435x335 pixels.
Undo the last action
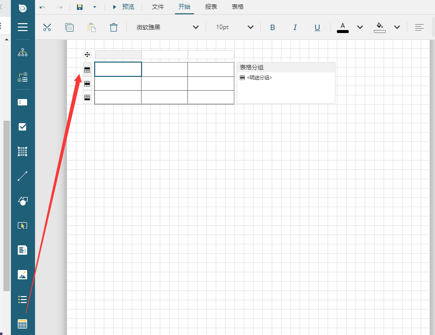click(x=42, y=7)
